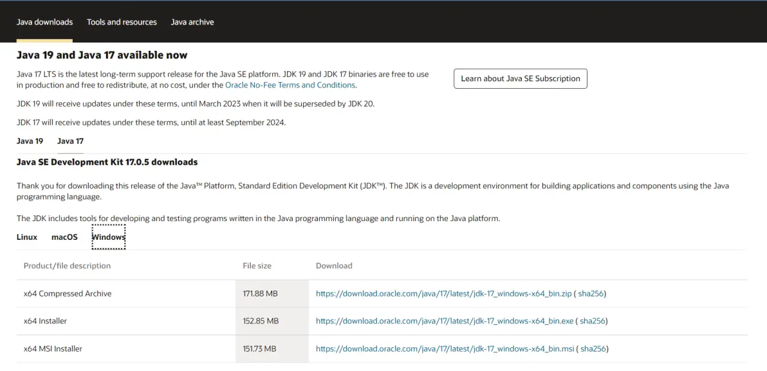This screenshot has height=371, width=767.
Task: Download the jdk-17 windows-x64 MSI installer
Action: click(445, 348)
